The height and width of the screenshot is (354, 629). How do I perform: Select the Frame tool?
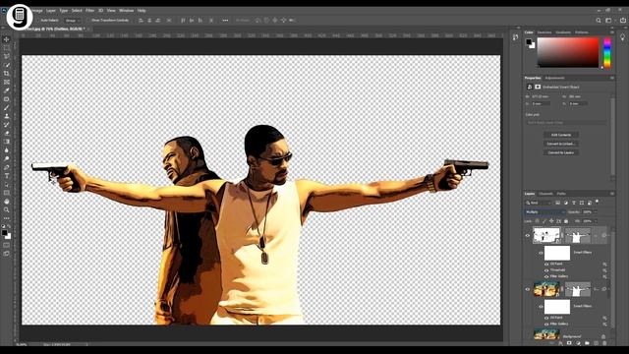point(7,82)
